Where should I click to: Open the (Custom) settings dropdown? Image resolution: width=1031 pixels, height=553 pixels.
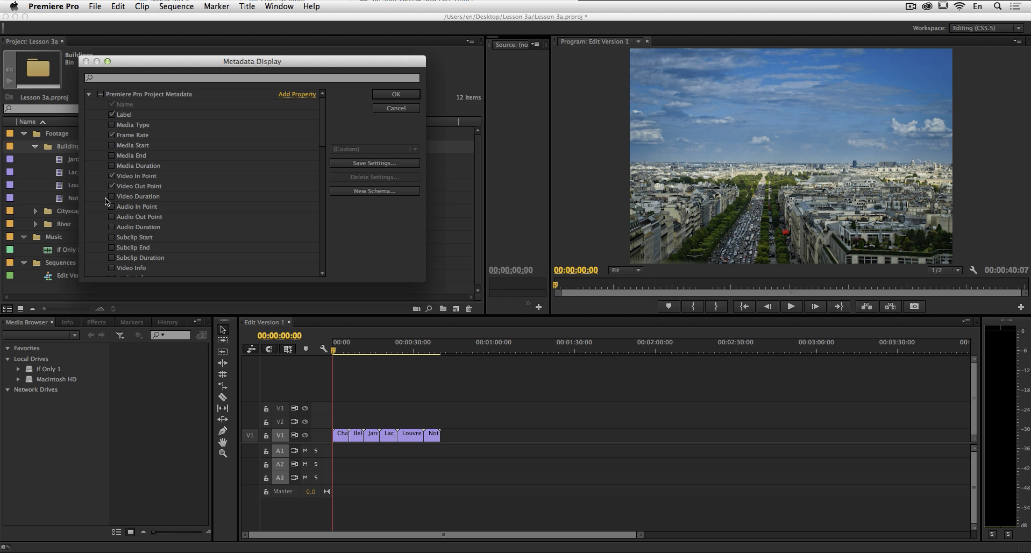coord(375,149)
